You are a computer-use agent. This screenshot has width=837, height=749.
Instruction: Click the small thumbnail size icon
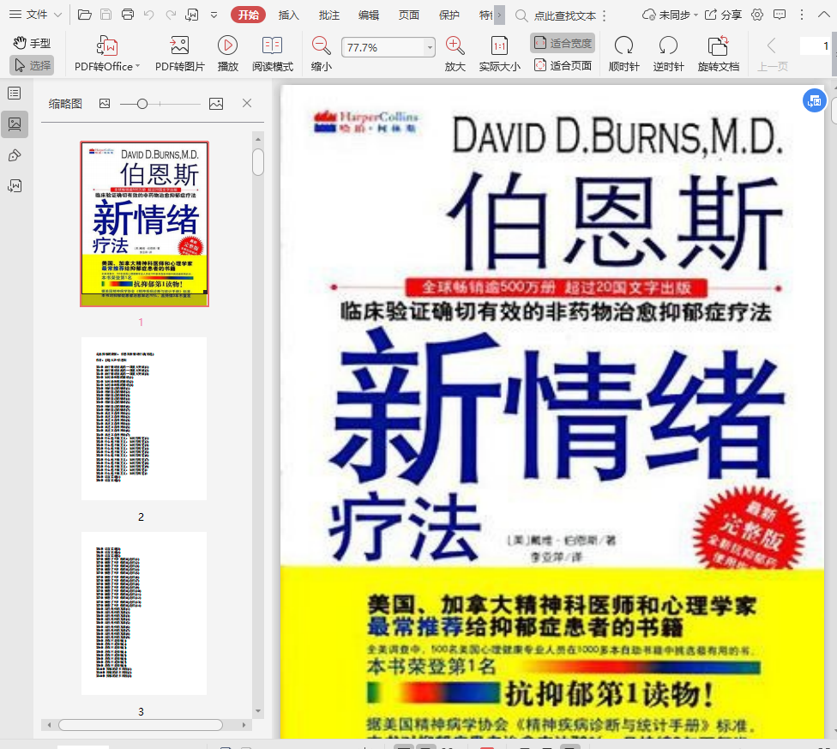(105, 104)
